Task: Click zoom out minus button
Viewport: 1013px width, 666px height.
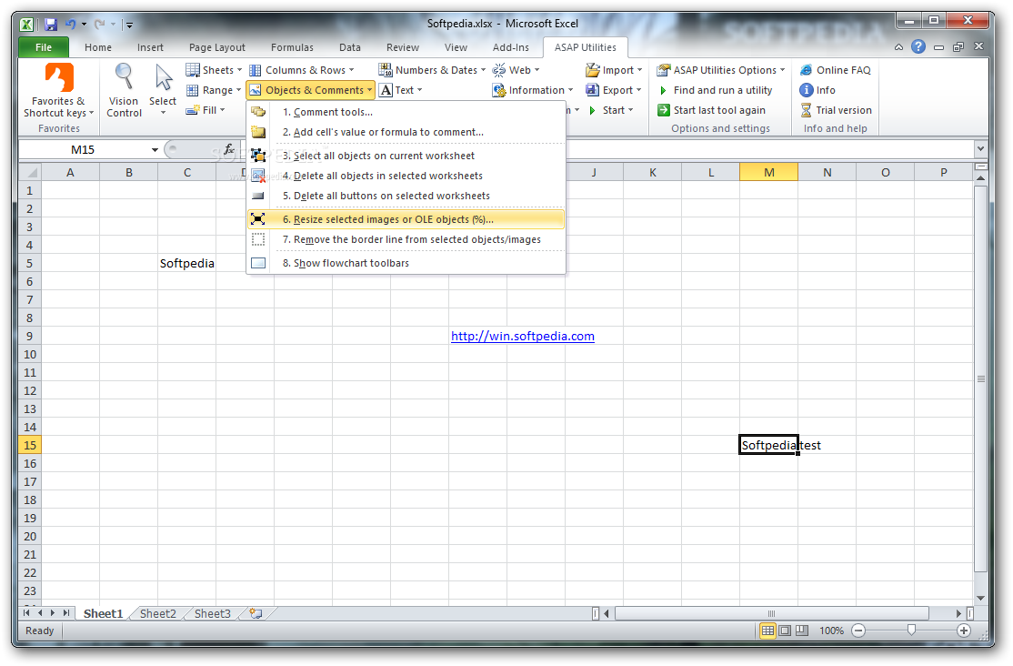Action: pyautogui.click(x=858, y=631)
